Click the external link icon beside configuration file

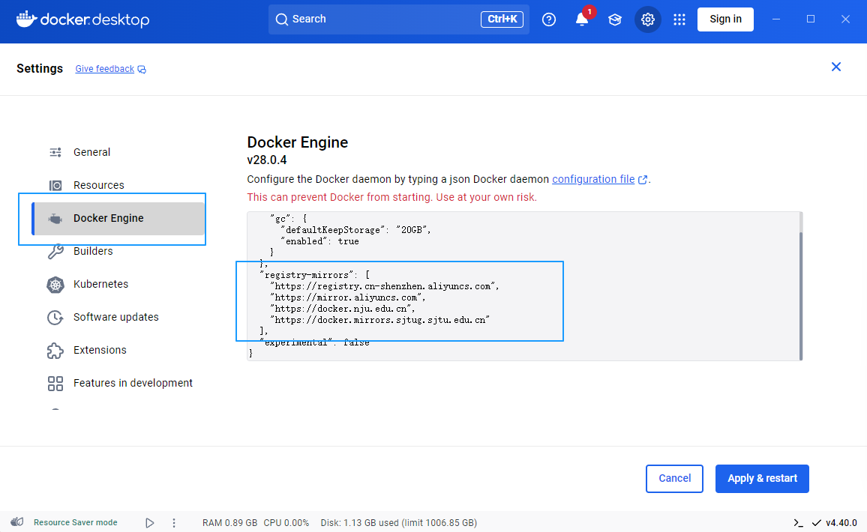(x=643, y=180)
